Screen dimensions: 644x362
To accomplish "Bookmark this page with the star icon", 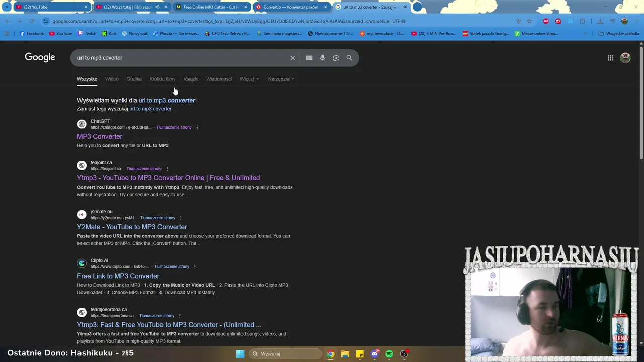I will [529, 21].
